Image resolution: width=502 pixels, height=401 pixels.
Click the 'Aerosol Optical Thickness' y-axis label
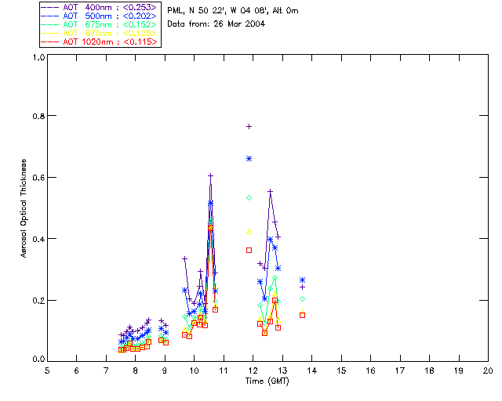pyautogui.click(x=24, y=208)
